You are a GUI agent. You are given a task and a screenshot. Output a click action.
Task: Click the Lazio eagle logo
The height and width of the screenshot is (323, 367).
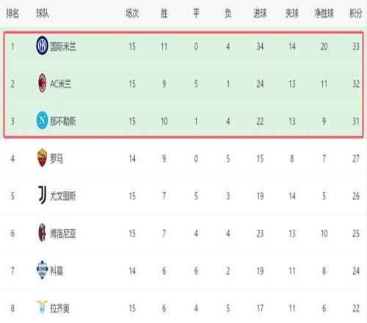click(x=42, y=308)
